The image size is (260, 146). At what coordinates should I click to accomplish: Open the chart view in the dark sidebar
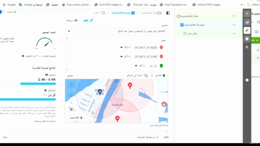(x=247, y=22)
